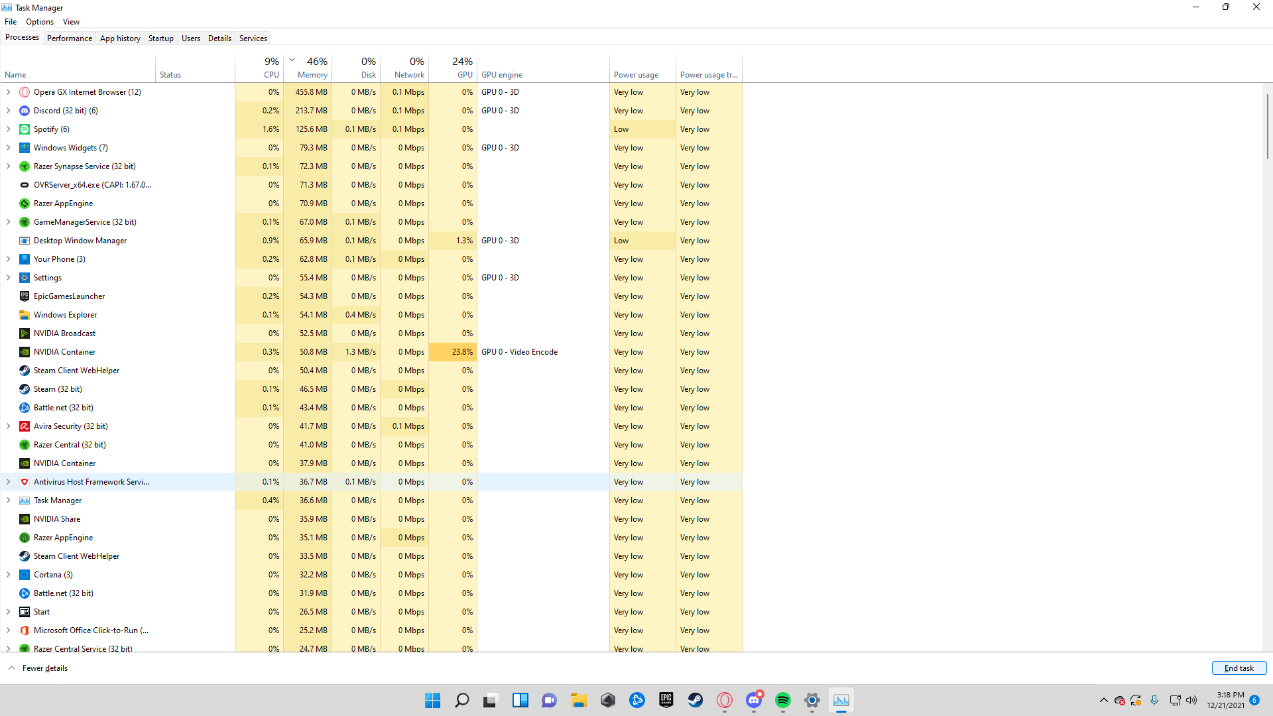1273x716 pixels.
Task: Switch to the Startup tab
Action: (x=161, y=38)
